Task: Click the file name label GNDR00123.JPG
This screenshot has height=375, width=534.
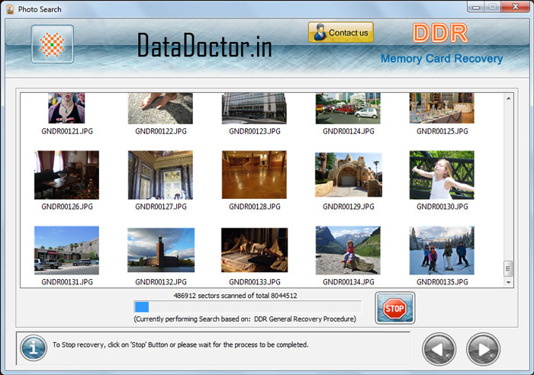Action: pyautogui.click(x=255, y=131)
